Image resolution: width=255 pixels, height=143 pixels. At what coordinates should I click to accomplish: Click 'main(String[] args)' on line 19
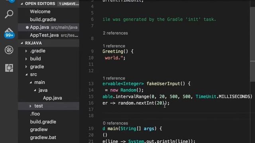pos(132,129)
